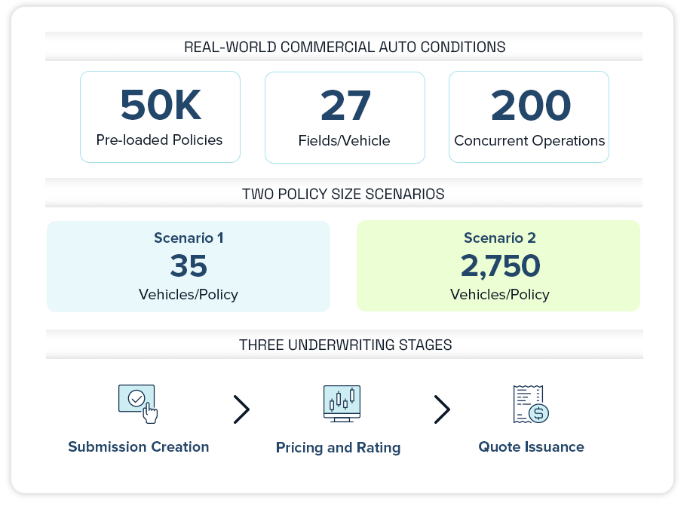
Task: Click the 35 vehicles figure
Action: (x=189, y=266)
